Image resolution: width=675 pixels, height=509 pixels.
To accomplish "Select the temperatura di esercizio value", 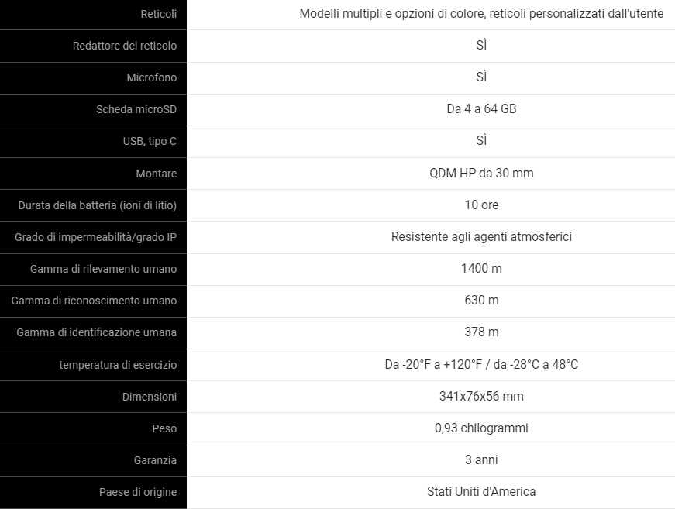I will [x=481, y=364].
